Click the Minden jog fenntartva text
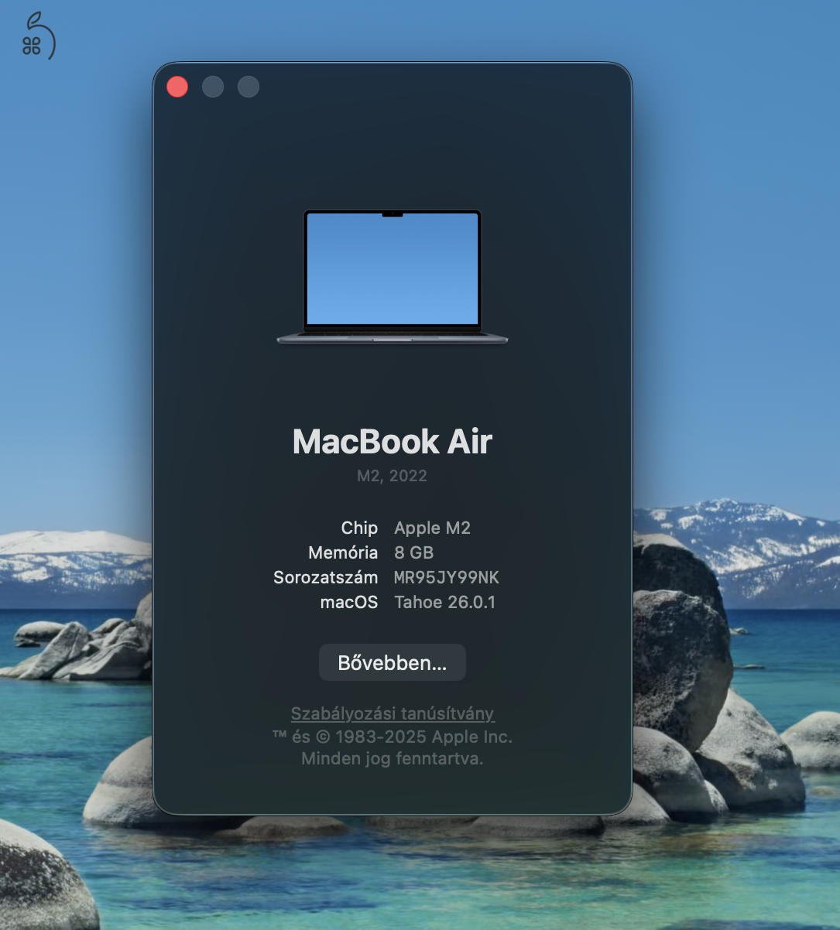 click(x=392, y=759)
